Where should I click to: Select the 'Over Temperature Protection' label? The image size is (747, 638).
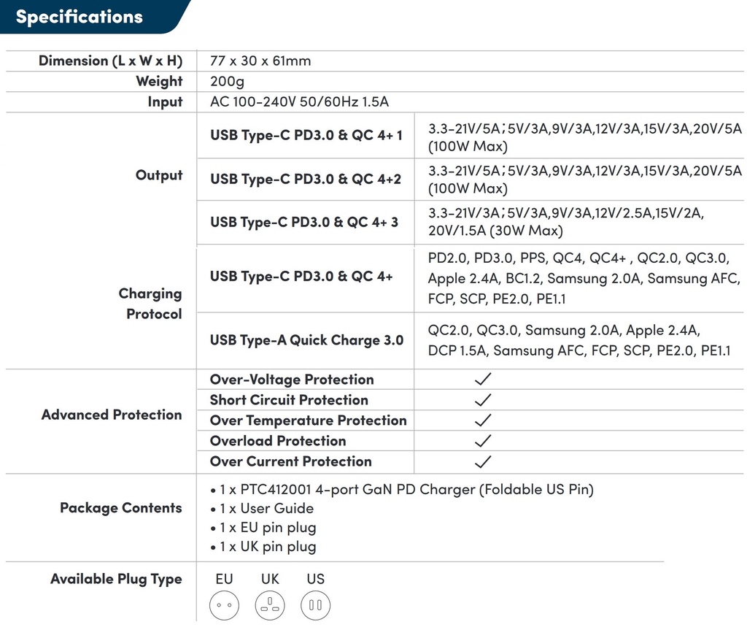[309, 420]
